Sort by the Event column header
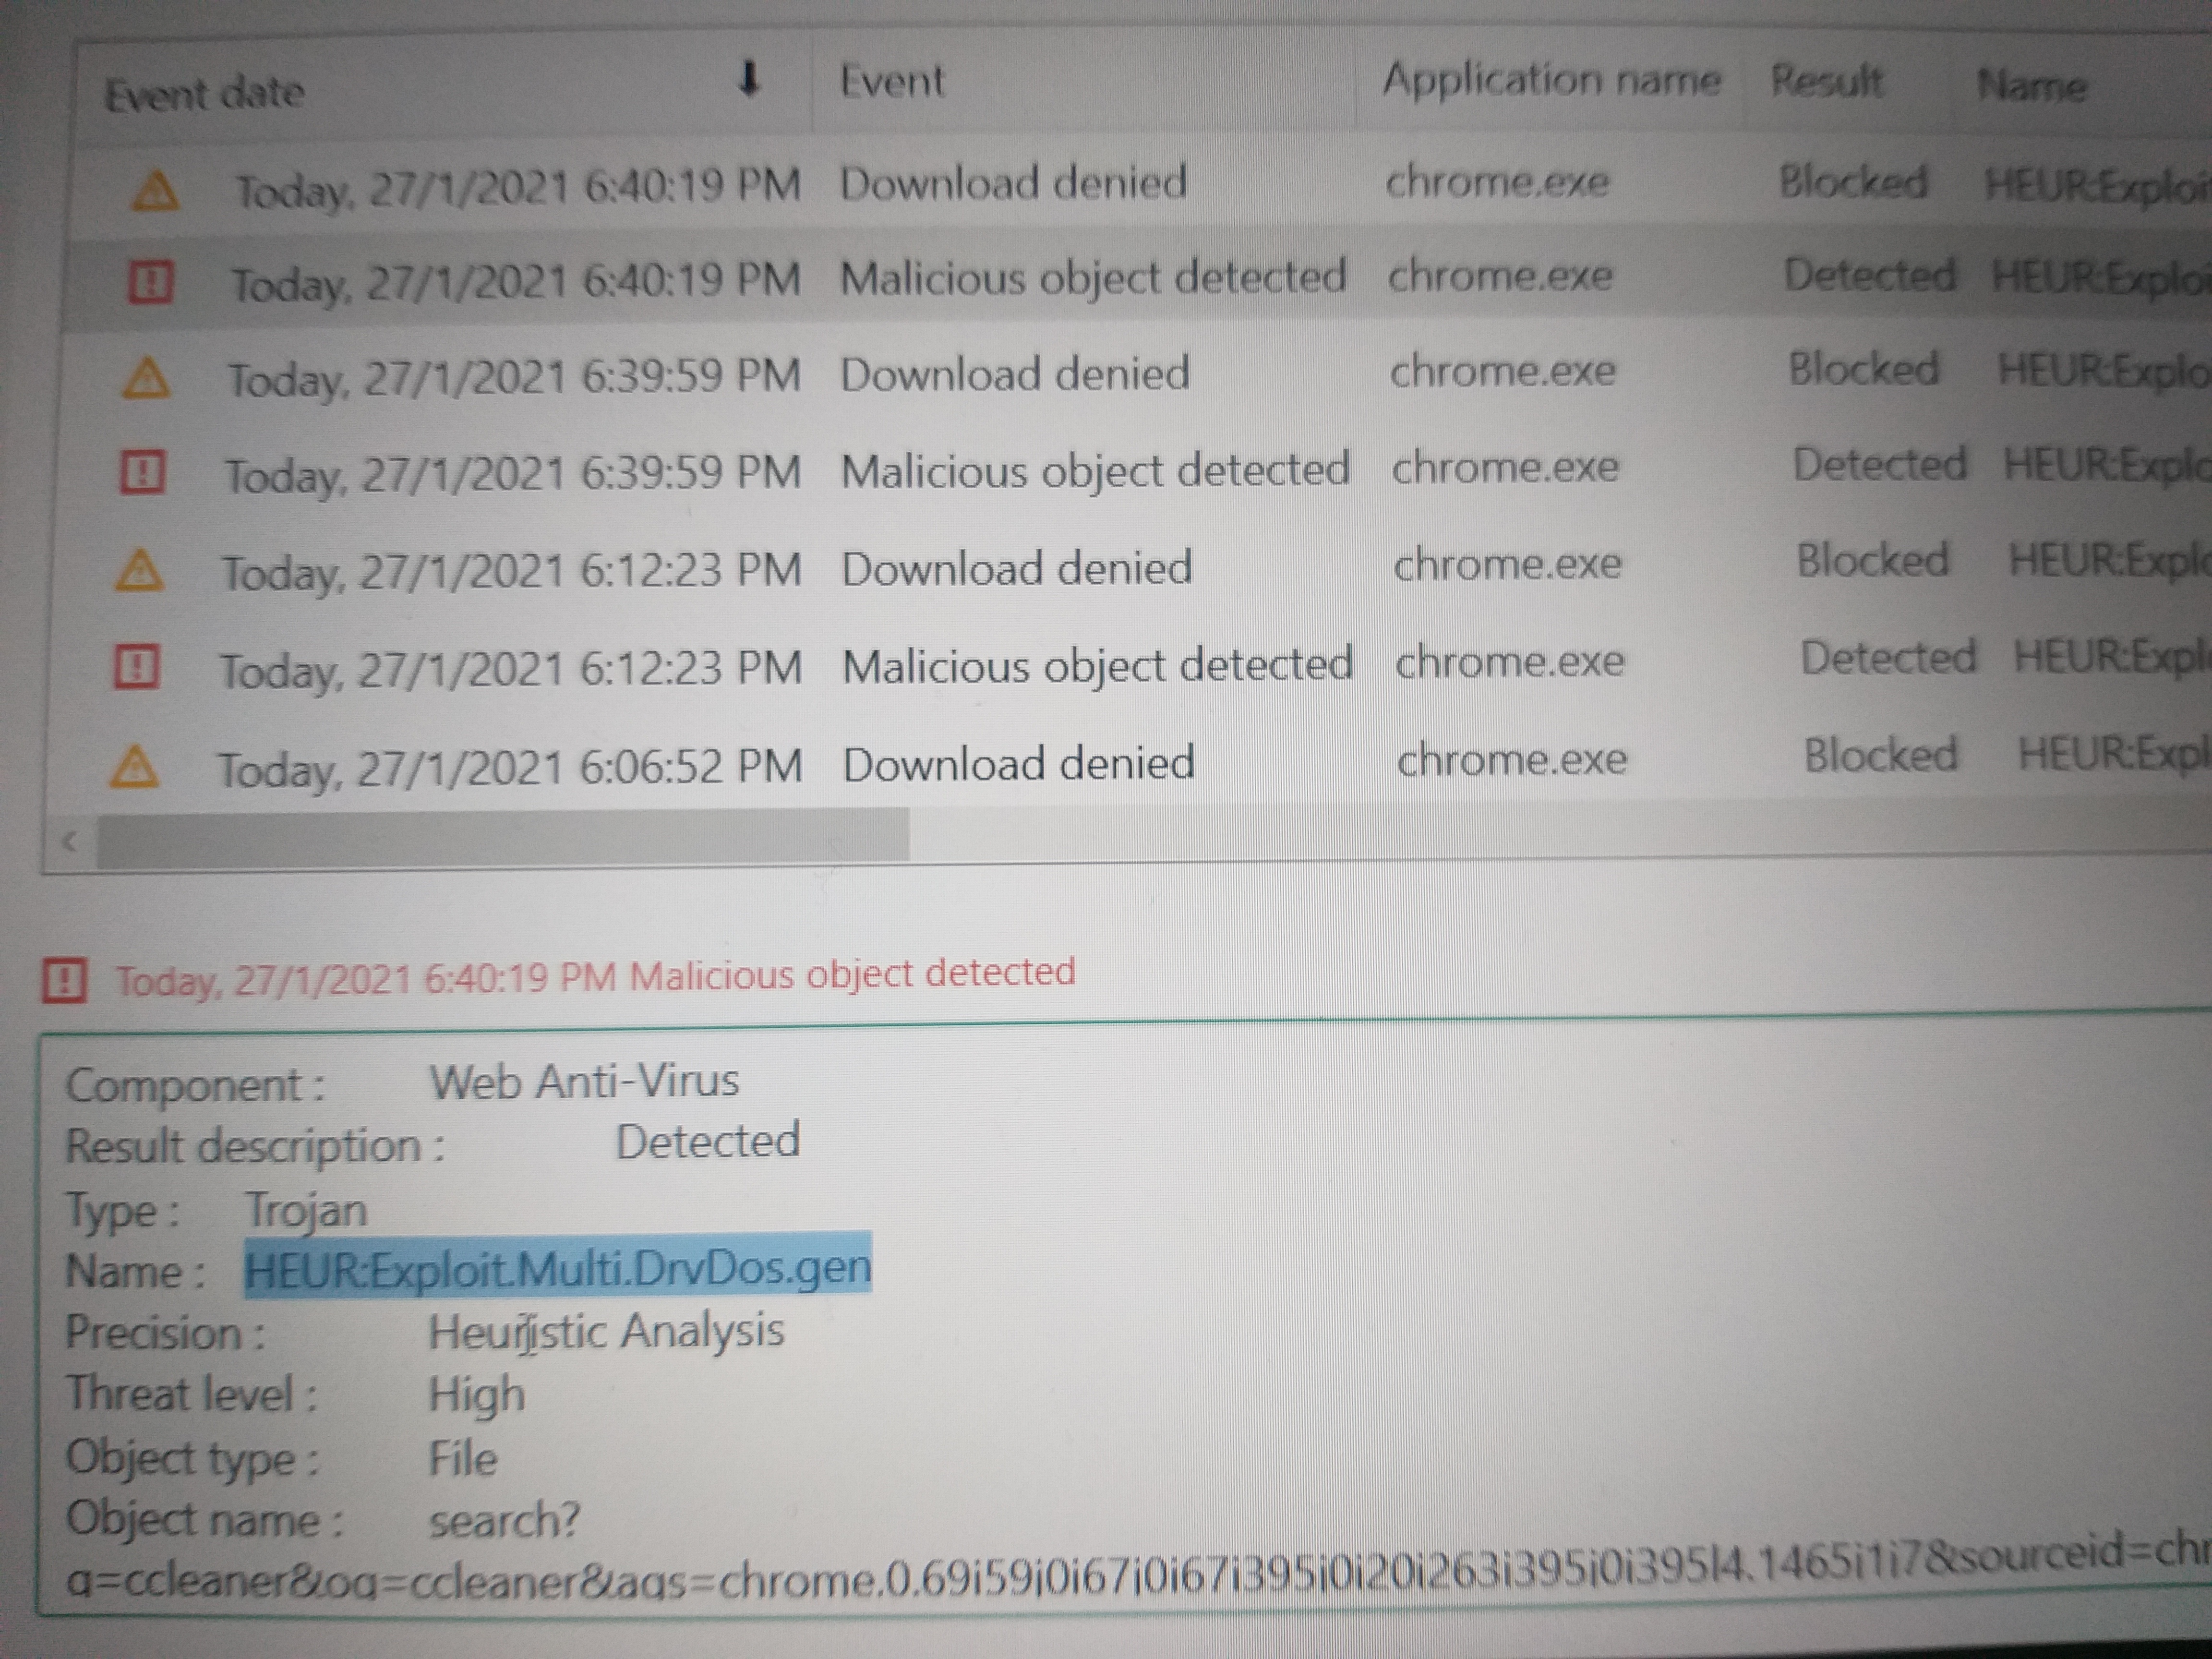 [891, 82]
